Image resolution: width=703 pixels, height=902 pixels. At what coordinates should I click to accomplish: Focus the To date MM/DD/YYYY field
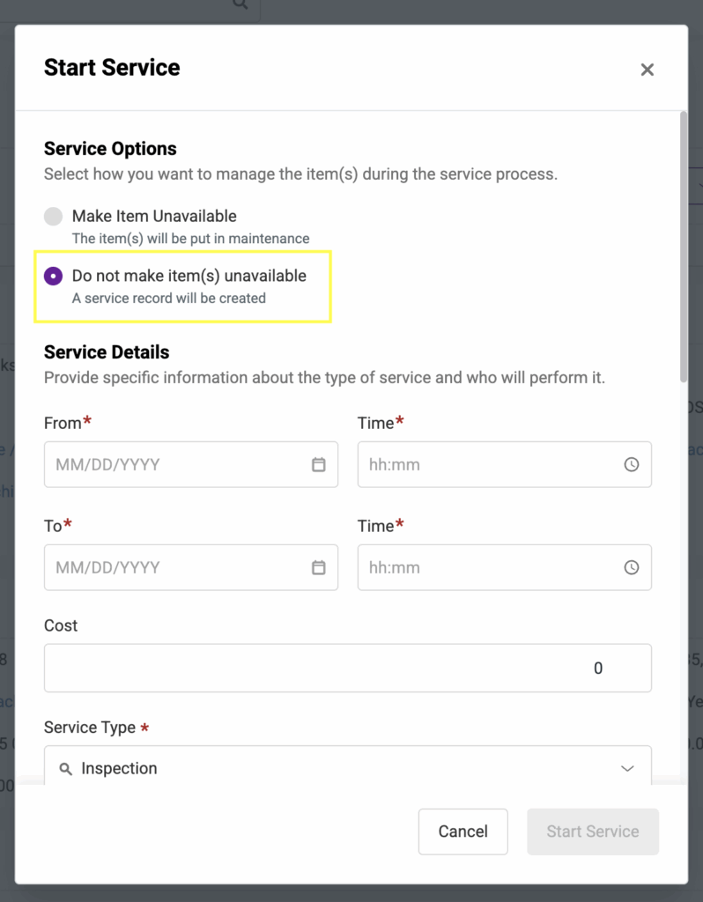176,567
